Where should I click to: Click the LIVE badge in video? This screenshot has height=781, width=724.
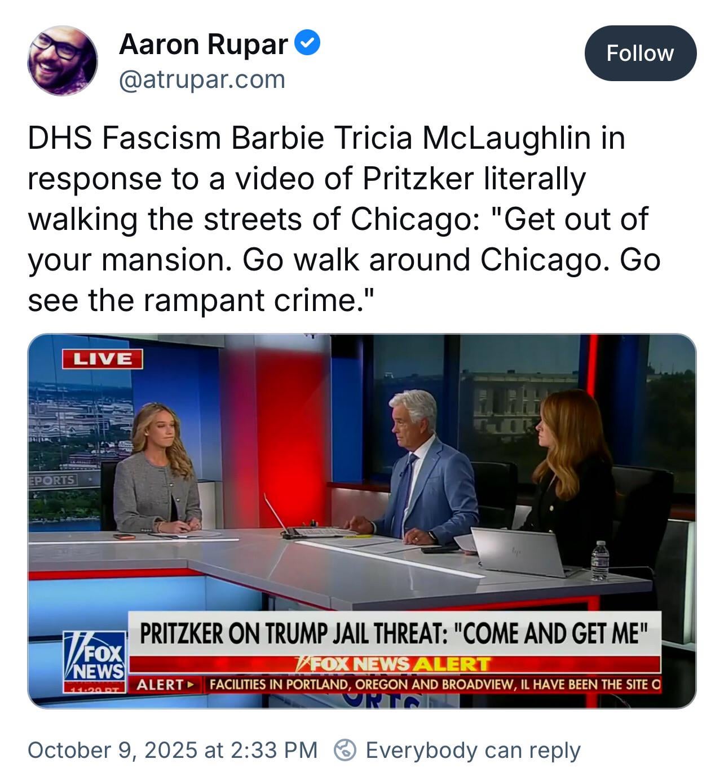click(x=103, y=359)
